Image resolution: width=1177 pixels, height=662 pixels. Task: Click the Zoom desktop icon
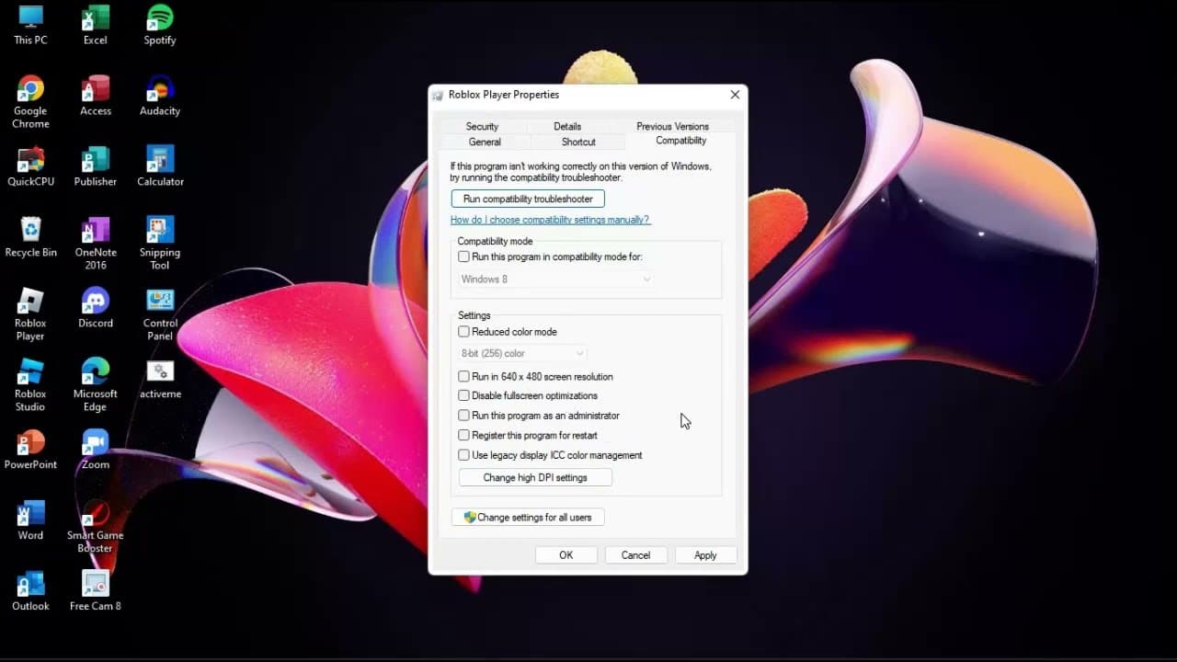tap(96, 450)
